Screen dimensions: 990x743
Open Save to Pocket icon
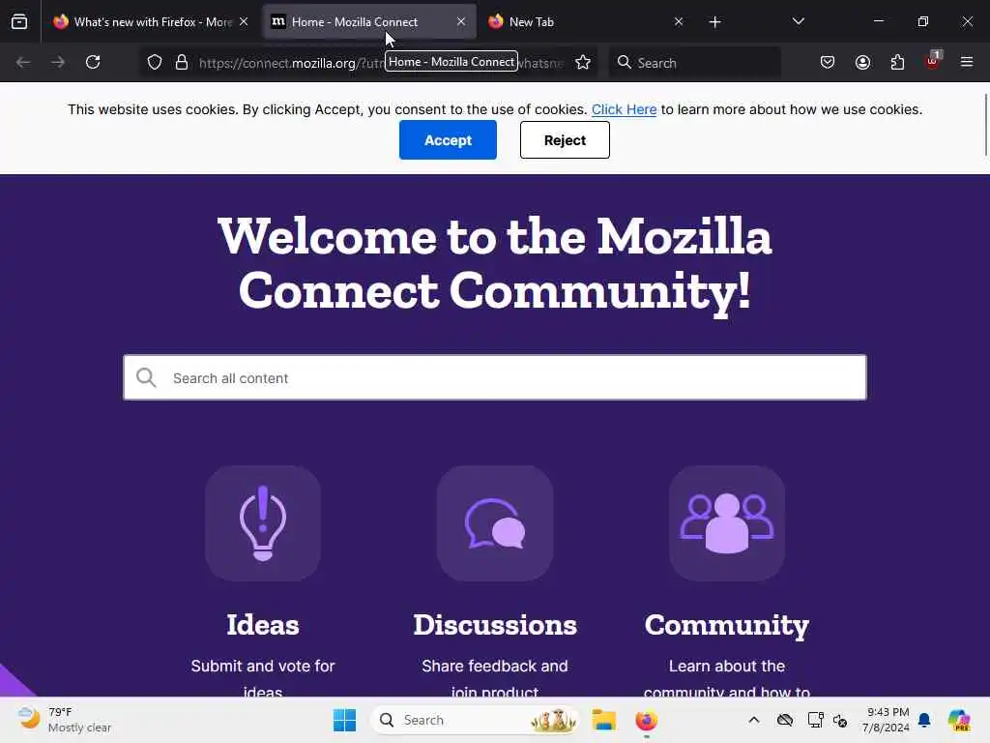(x=828, y=63)
